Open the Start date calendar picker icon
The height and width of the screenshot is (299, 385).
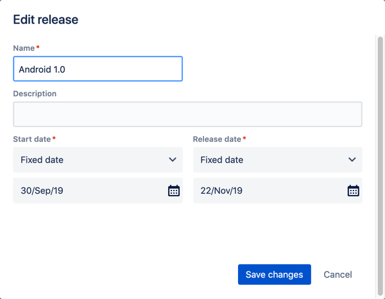(x=174, y=191)
